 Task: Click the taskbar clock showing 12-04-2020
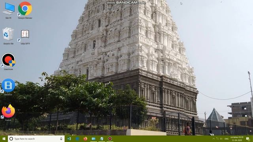pyautogui.click(x=237, y=139)
